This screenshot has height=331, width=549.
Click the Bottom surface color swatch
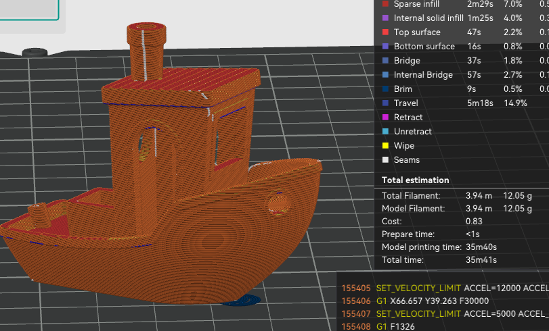click(x=386, y=47)
